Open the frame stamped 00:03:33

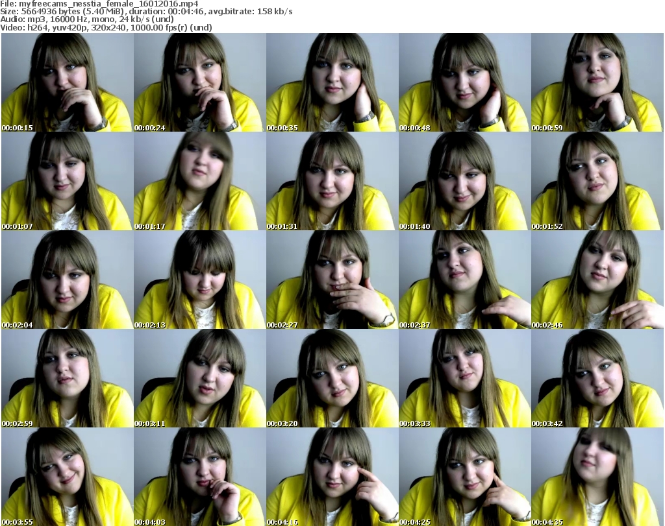point(464,378)
